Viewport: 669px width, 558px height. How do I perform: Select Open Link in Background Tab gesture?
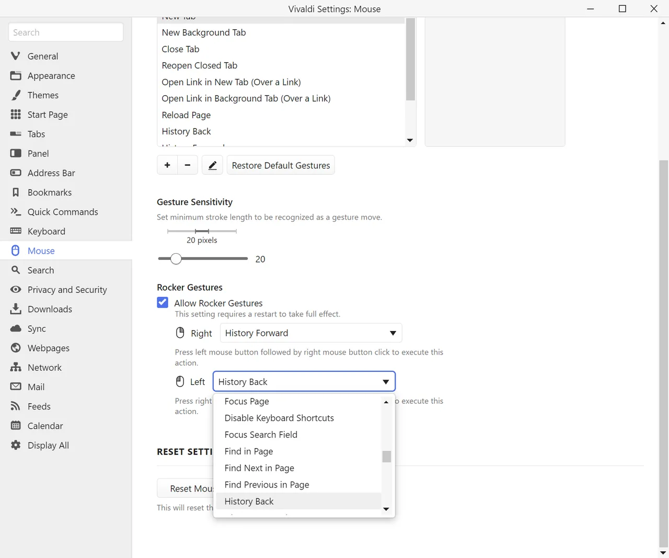point(281,98)
